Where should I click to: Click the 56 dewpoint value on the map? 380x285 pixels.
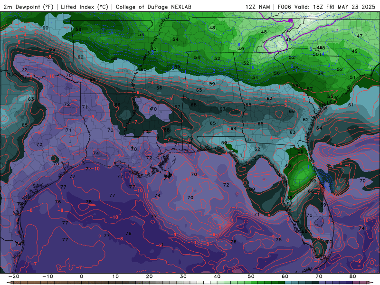coord(277,73)
